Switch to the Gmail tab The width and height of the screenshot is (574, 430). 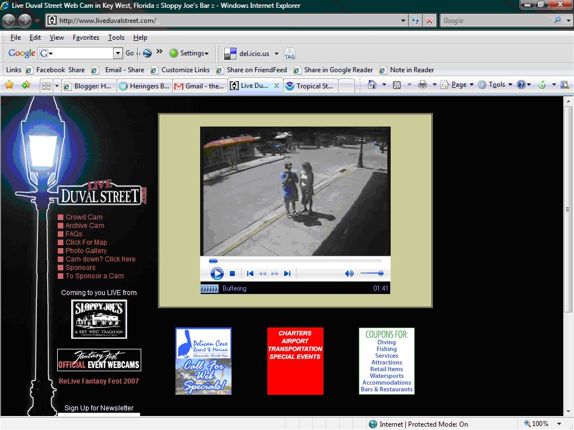[200, 86]
